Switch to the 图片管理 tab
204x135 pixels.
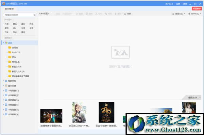tap(9, 9)
